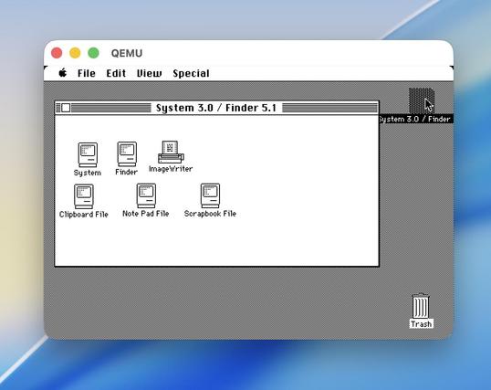
Task: Maximize the QEMU window with green button
Action: (93, 53)
